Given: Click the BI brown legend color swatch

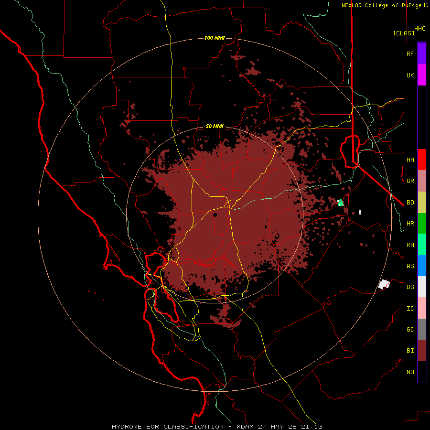Looking at the screenshot, I should pos(422,351).
